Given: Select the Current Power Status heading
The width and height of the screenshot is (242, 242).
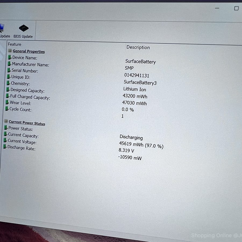Looking at the screenshot, I should point(27,123).
